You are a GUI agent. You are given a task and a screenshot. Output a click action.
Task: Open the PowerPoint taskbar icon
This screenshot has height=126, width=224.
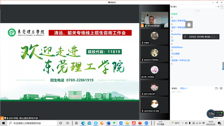click(x=140, y=123)
